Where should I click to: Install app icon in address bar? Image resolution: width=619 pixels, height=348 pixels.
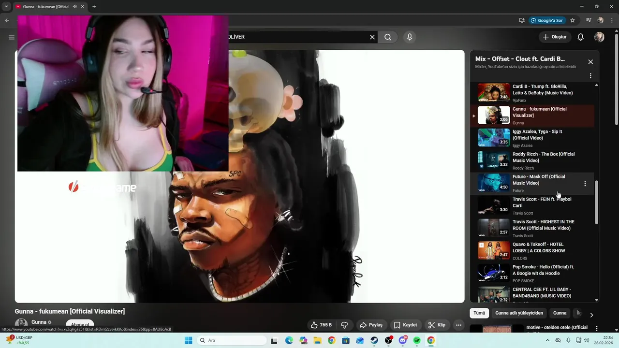(x=522, y=20)
